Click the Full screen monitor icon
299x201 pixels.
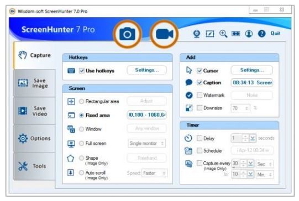(71, 144)
